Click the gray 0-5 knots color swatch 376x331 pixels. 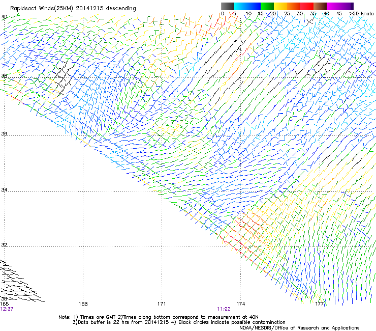228,6
